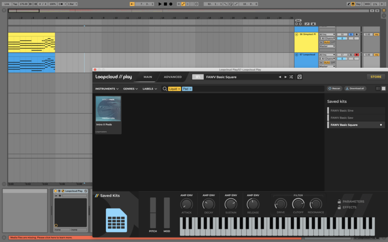Screen dimensions: 388x242
Task: Click the Stop button in transport
Action: 165,4
